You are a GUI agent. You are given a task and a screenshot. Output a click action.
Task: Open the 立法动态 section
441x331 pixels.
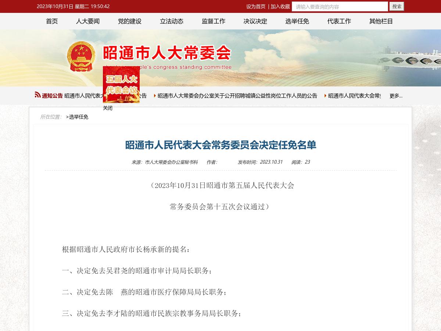171,21
